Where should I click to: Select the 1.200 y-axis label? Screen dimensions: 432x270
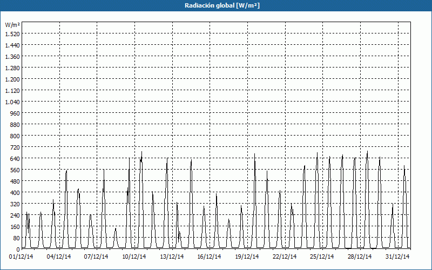(12, 79)
